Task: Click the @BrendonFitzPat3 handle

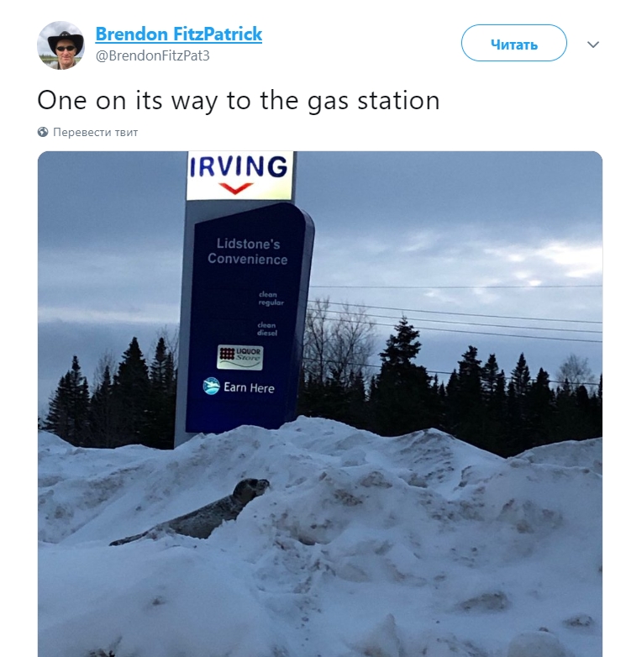Action: pyautogui.click(x=153, y=55)
